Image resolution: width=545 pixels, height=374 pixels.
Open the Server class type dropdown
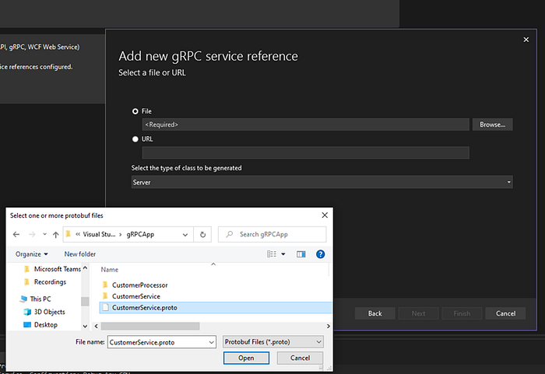[322, 182]
